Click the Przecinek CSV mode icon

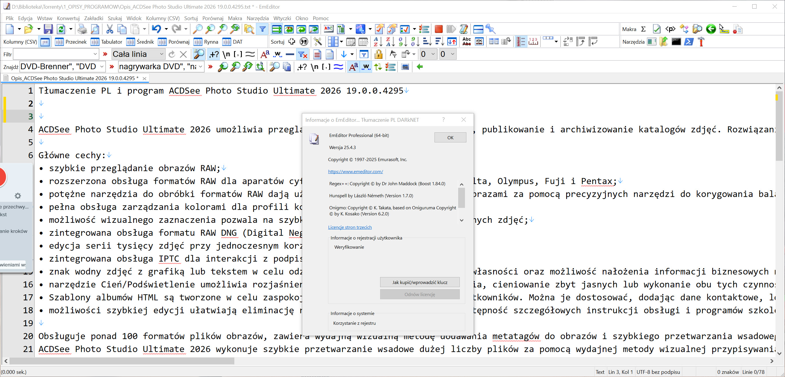tap(59, 42)
